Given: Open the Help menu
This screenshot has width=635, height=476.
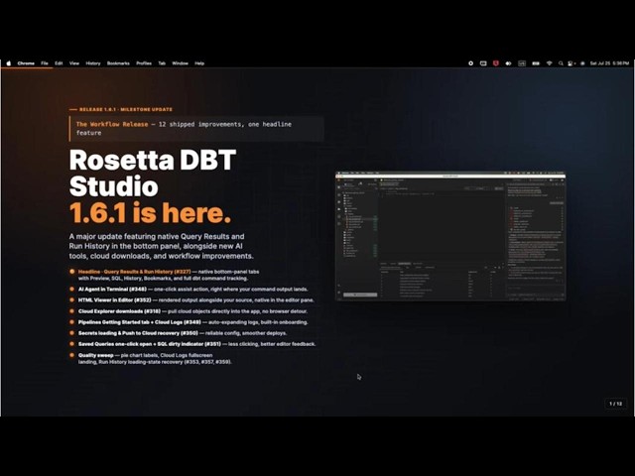Looking at the screenshot, I should point(199,63).
